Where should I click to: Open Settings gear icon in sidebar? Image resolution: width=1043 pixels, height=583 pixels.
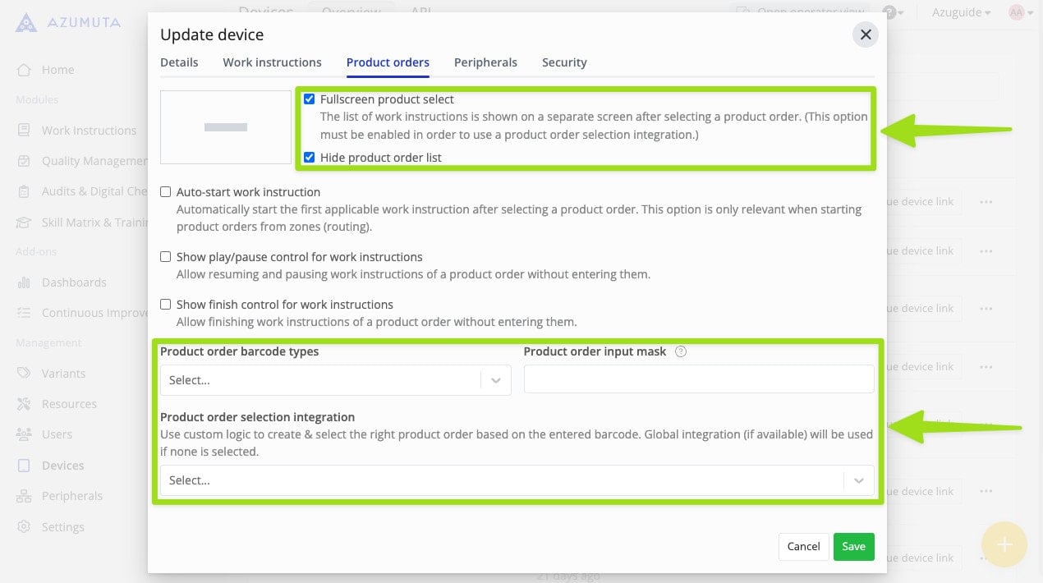click(x=25, y=527)
